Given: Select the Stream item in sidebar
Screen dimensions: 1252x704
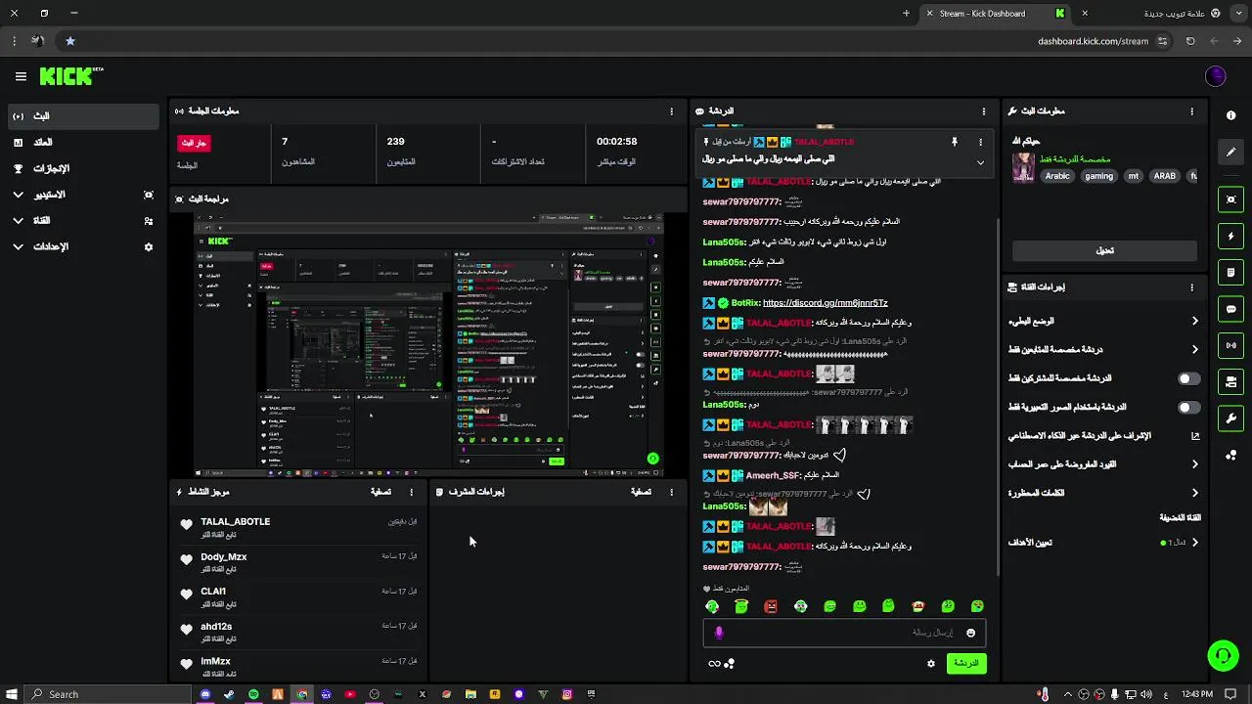Looking at the screenshot, I should click(81, 116).
